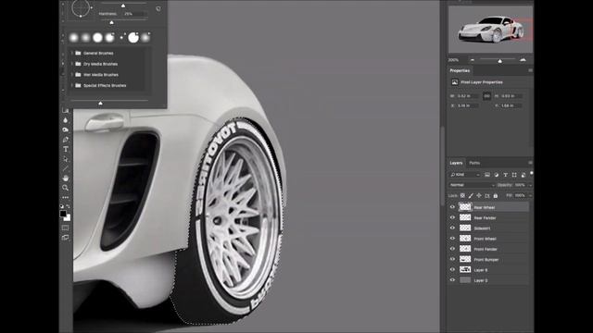Select the Gradient tool above Blur tool
The width and height of the screenshot is (593, 333).
66,110
